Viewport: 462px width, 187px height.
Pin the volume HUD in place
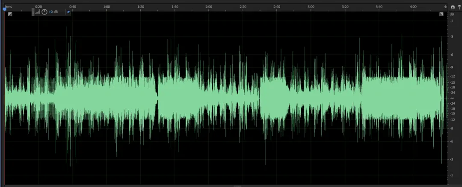click(x=68, y=12)
